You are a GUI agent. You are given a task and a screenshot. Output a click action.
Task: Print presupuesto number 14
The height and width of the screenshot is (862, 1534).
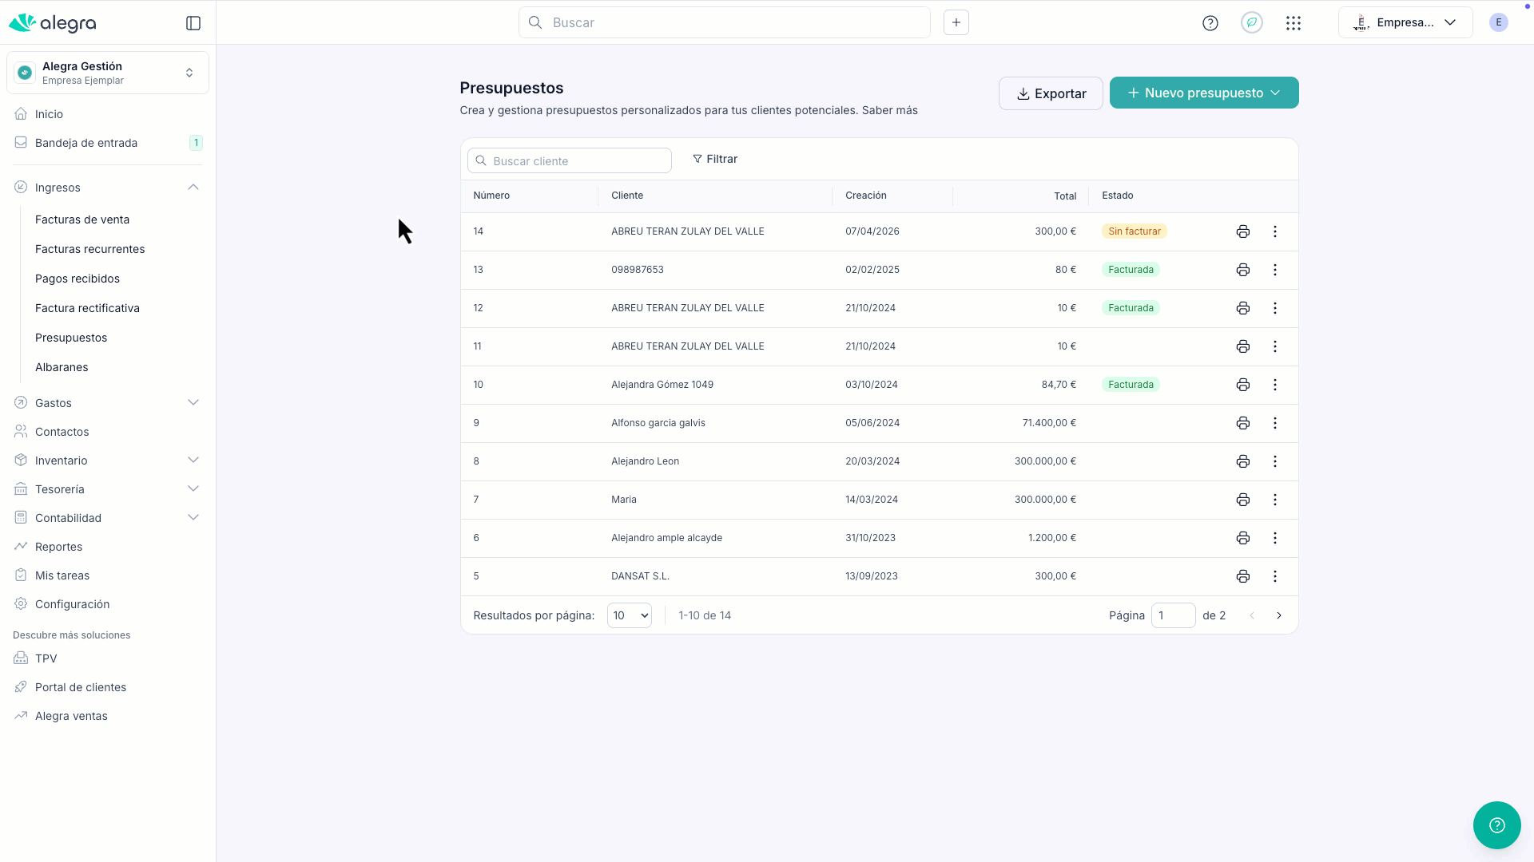pyautogui.click(x=1242, y=231)
